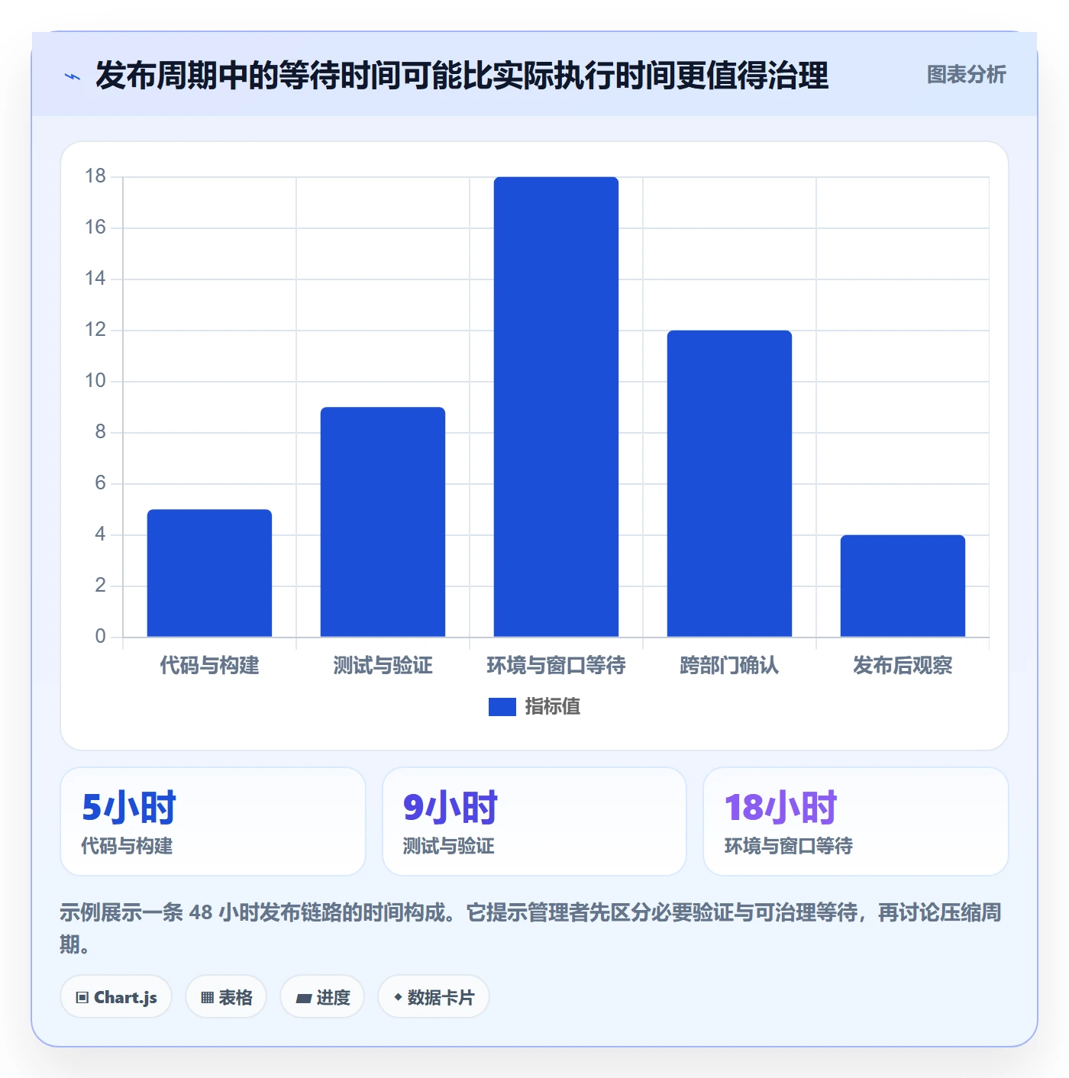Click the y-axis value 18
The width and height of the screenshot is (1069, 1078).
pos(95,176)
